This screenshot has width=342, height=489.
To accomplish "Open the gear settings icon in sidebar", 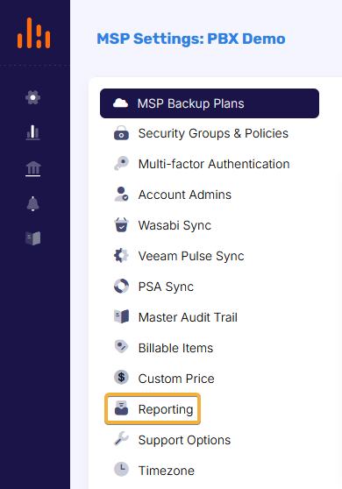I will pos(32,97).
